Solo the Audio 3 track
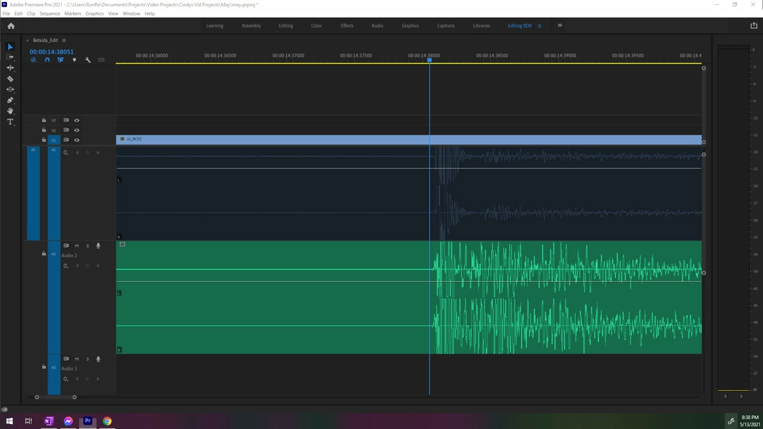The width and height of the screenshot is (763, 429). click(88, 359)
